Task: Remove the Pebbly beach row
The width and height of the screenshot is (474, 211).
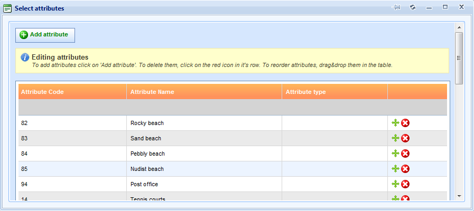Action: (x=405, y=154)
